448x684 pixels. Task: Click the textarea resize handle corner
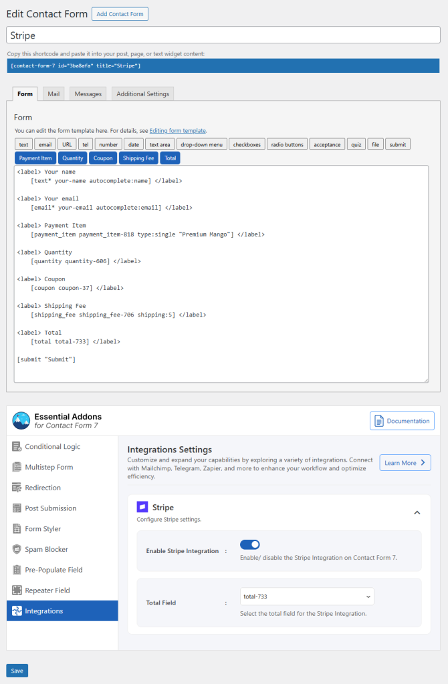426,380
